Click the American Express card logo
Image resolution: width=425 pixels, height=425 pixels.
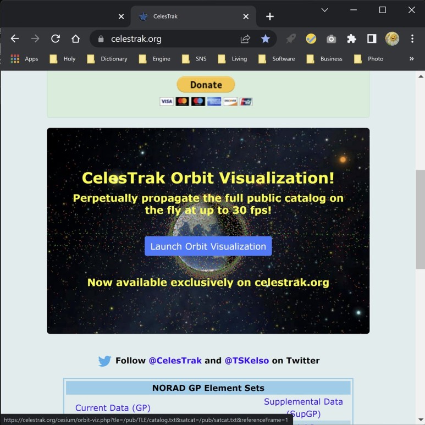tap(214, 102)
